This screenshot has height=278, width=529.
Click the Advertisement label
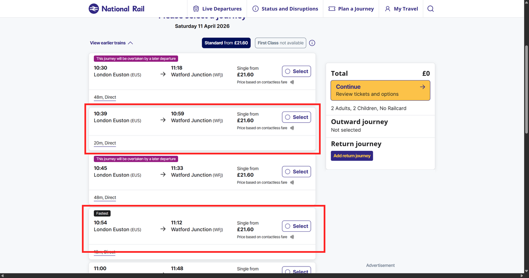380,265
